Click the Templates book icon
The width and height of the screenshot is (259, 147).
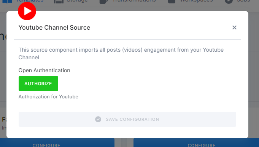coord(7,1)
